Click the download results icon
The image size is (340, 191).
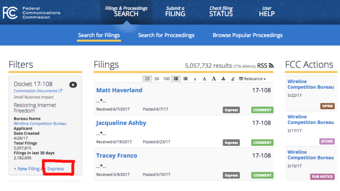(223, 79)
